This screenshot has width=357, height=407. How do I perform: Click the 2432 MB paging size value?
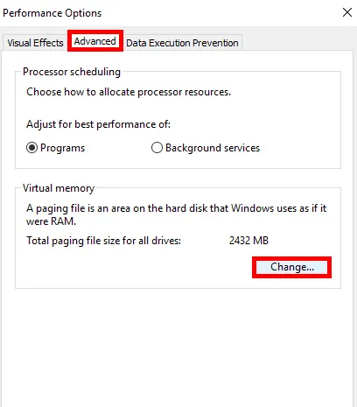click(x=248, y=241)
